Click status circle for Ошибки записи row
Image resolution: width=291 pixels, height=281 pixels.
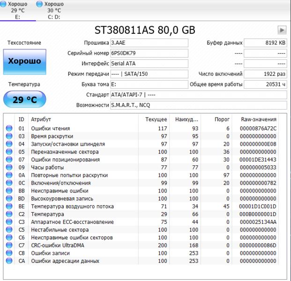click(x=9, y=253)
